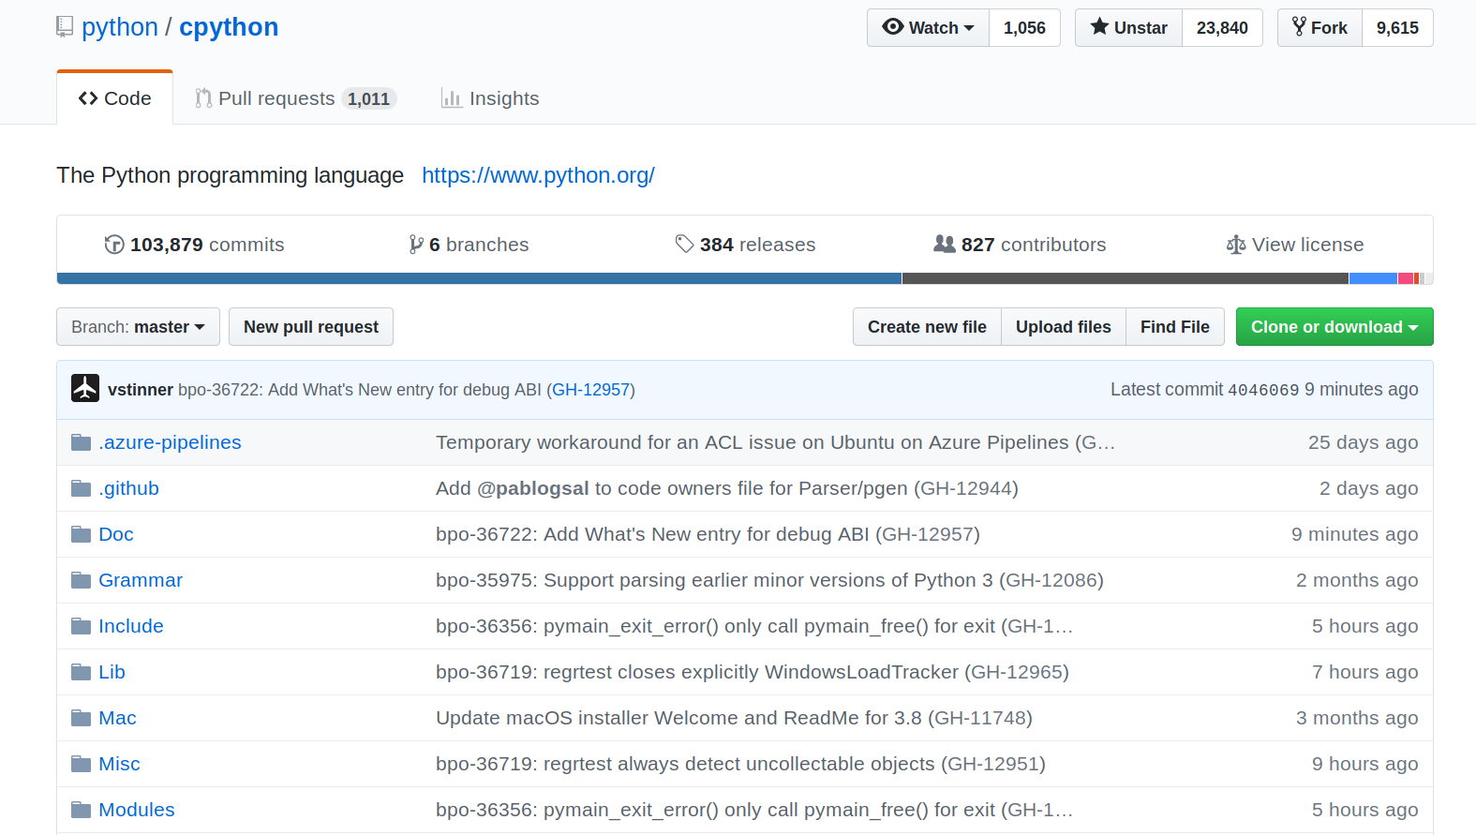Click the branches fork icon
1476x835 pixels.
416,245
